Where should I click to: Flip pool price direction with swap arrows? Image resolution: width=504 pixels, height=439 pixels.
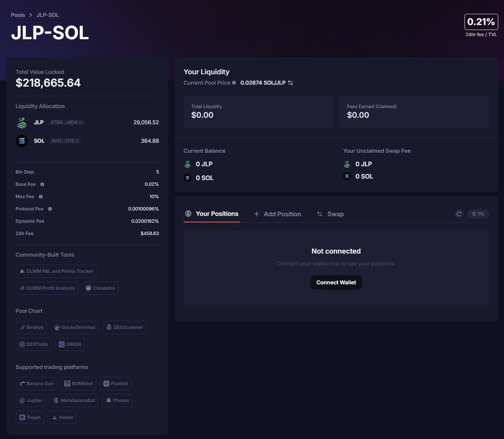[290, 83]
